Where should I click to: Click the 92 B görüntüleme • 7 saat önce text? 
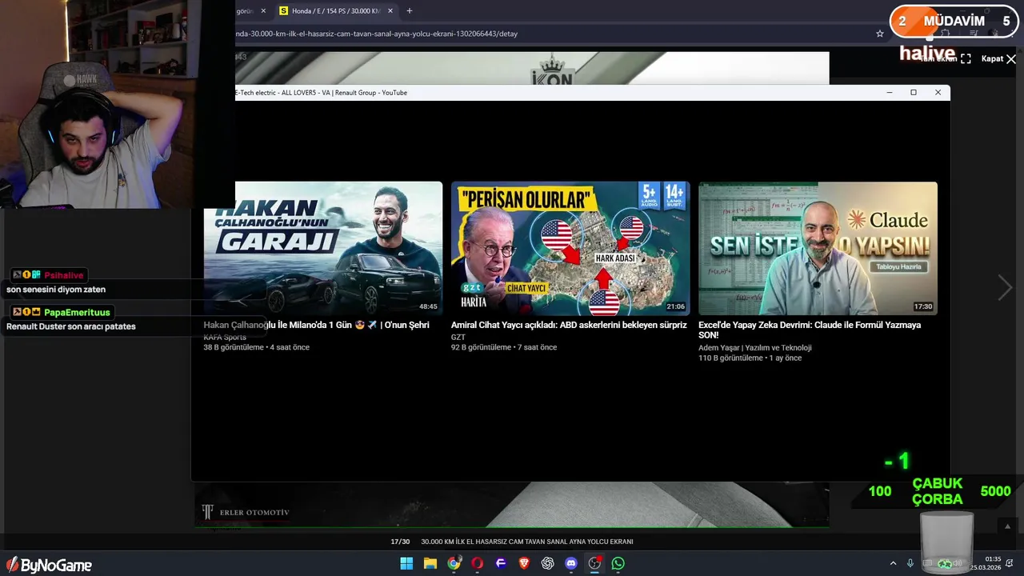point(504,347)
